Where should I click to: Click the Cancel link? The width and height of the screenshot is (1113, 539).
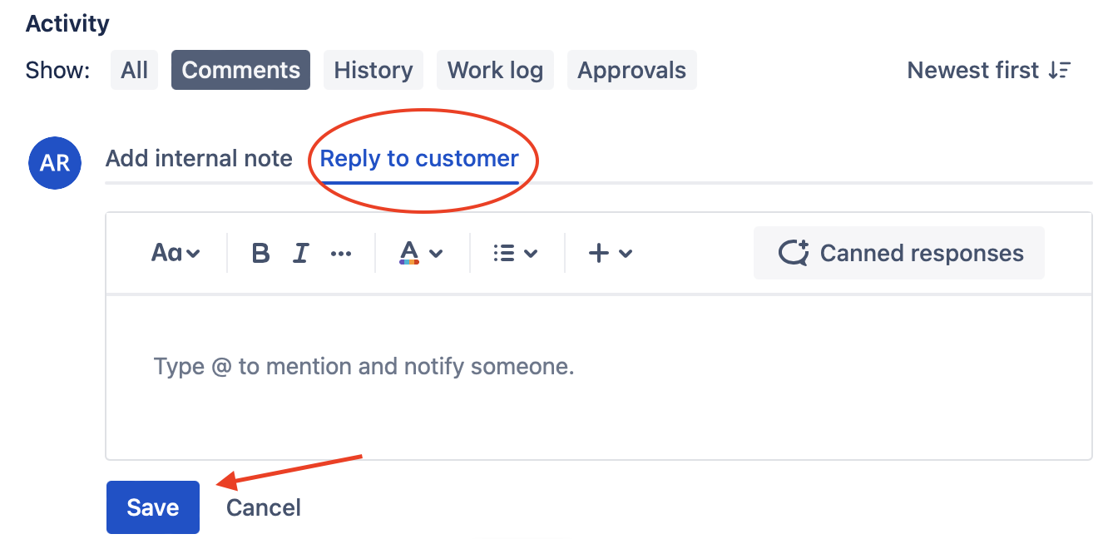tap(264, 507)
